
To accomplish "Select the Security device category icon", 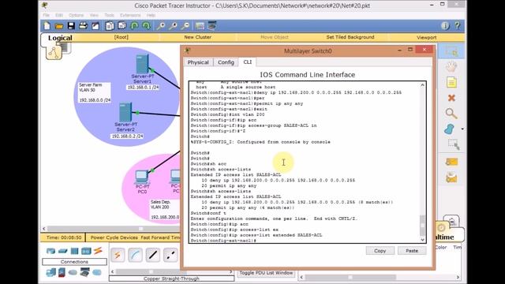I will (x=62, y=272).
